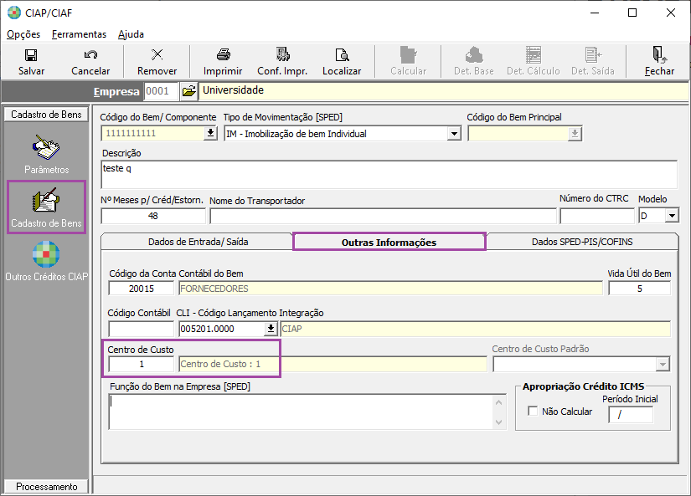The height and width of the screenshot is (496, 691).
Task: Open the Ferramentas menu
Action: click(79, 34)
